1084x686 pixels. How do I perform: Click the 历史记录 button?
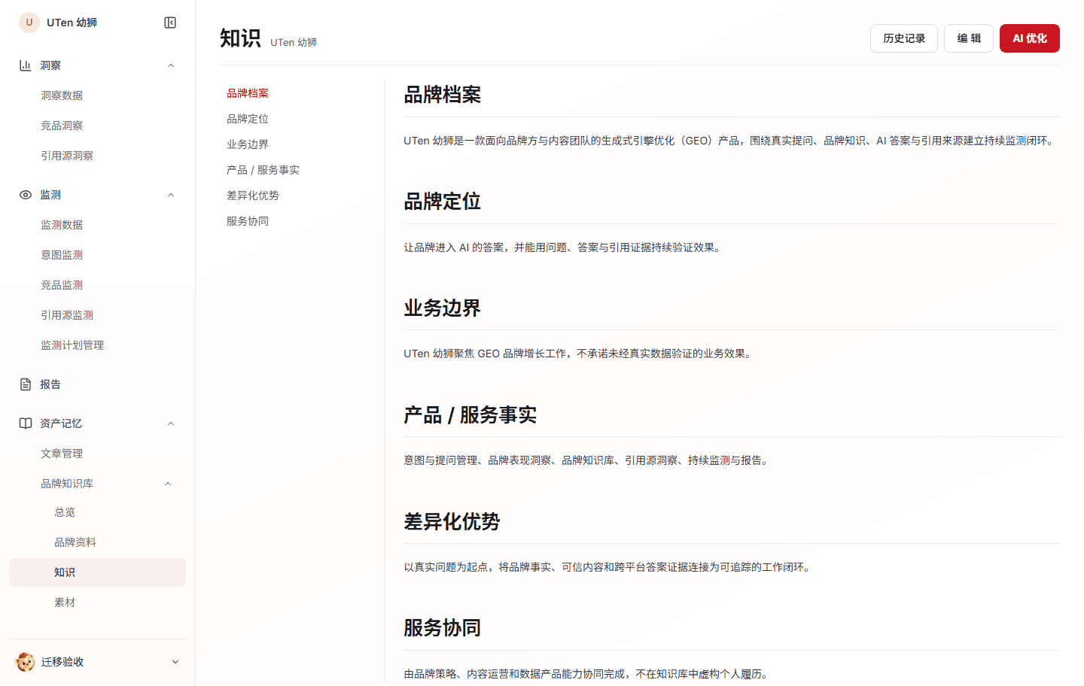[904, 38]
